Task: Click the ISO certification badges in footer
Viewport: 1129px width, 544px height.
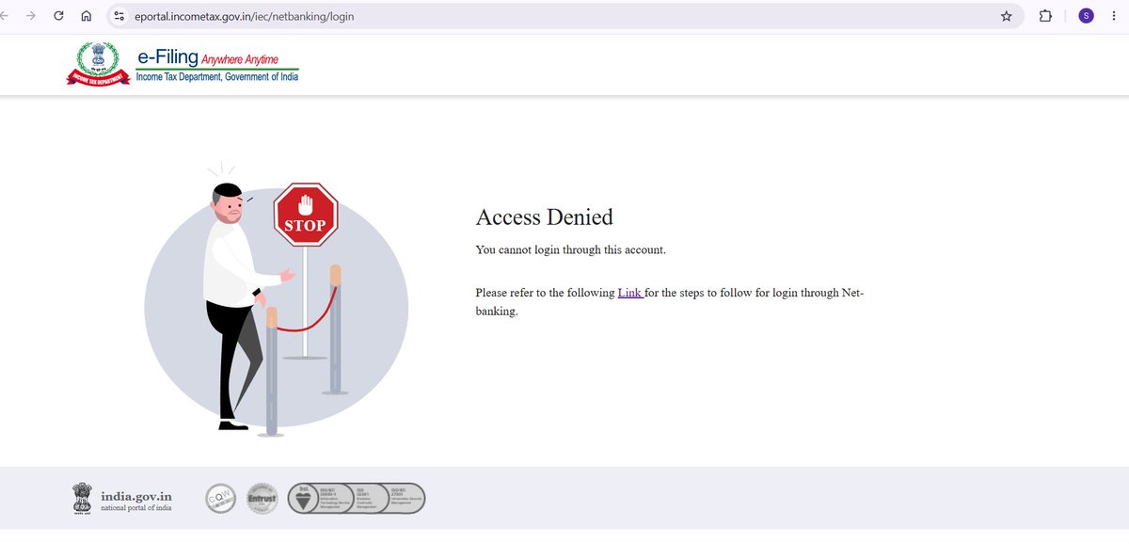Action: [x=357, y=498]
